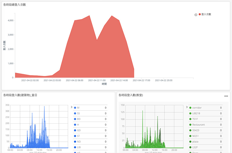This screenshot has width=232, height=153.
Task: Select the GD legend entry
Action: [79, 130]
